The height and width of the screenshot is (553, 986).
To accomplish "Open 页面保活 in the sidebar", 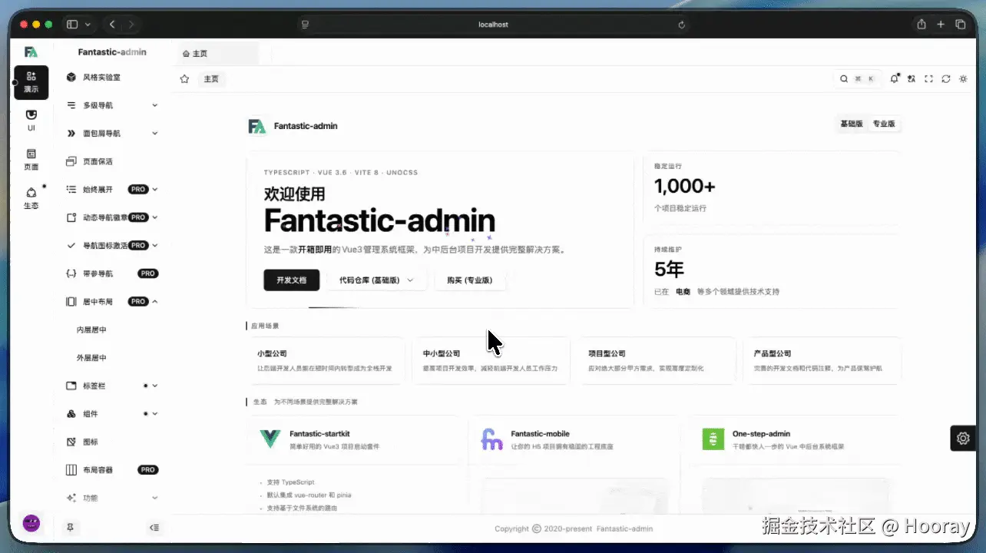I will click(112, 161).
